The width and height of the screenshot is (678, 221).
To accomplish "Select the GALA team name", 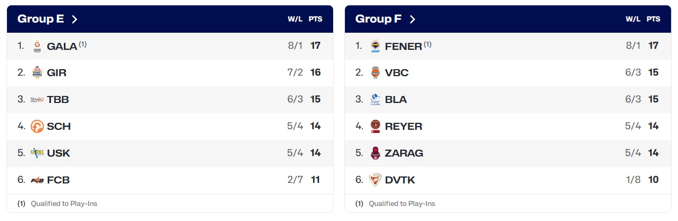I will pyautogui.click(x=62, y=47).
